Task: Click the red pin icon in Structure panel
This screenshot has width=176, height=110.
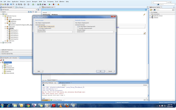Action: pos(1,60)
